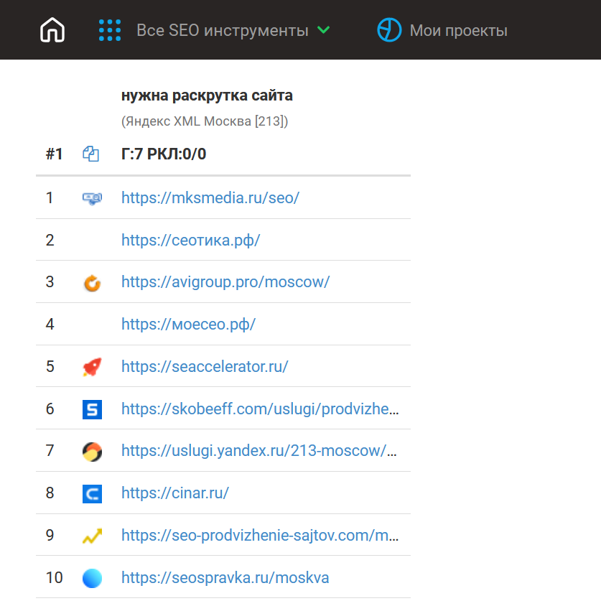
Task: Open the https://моесео.рф/ link
Action: pyautogui.click(x=188, y=325)
